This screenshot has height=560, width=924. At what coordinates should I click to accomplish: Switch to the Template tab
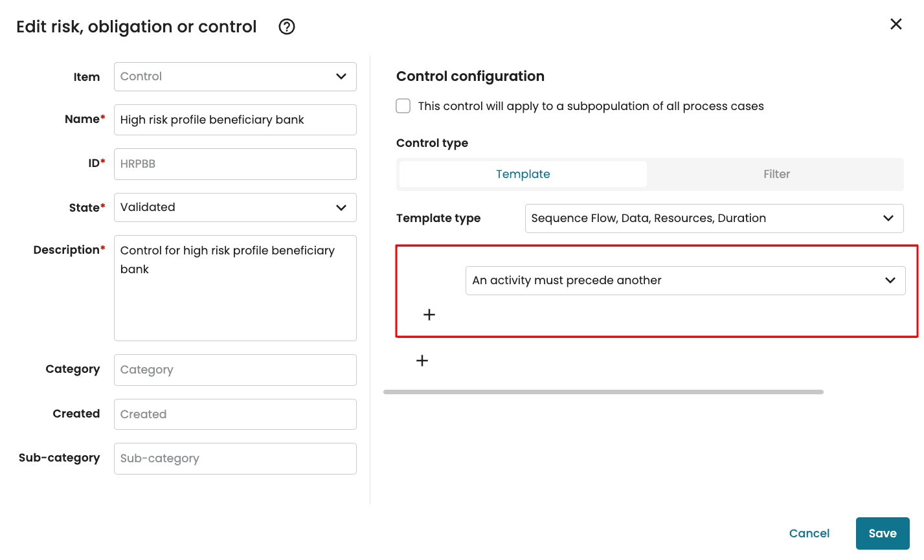click(x=523, y=174)
